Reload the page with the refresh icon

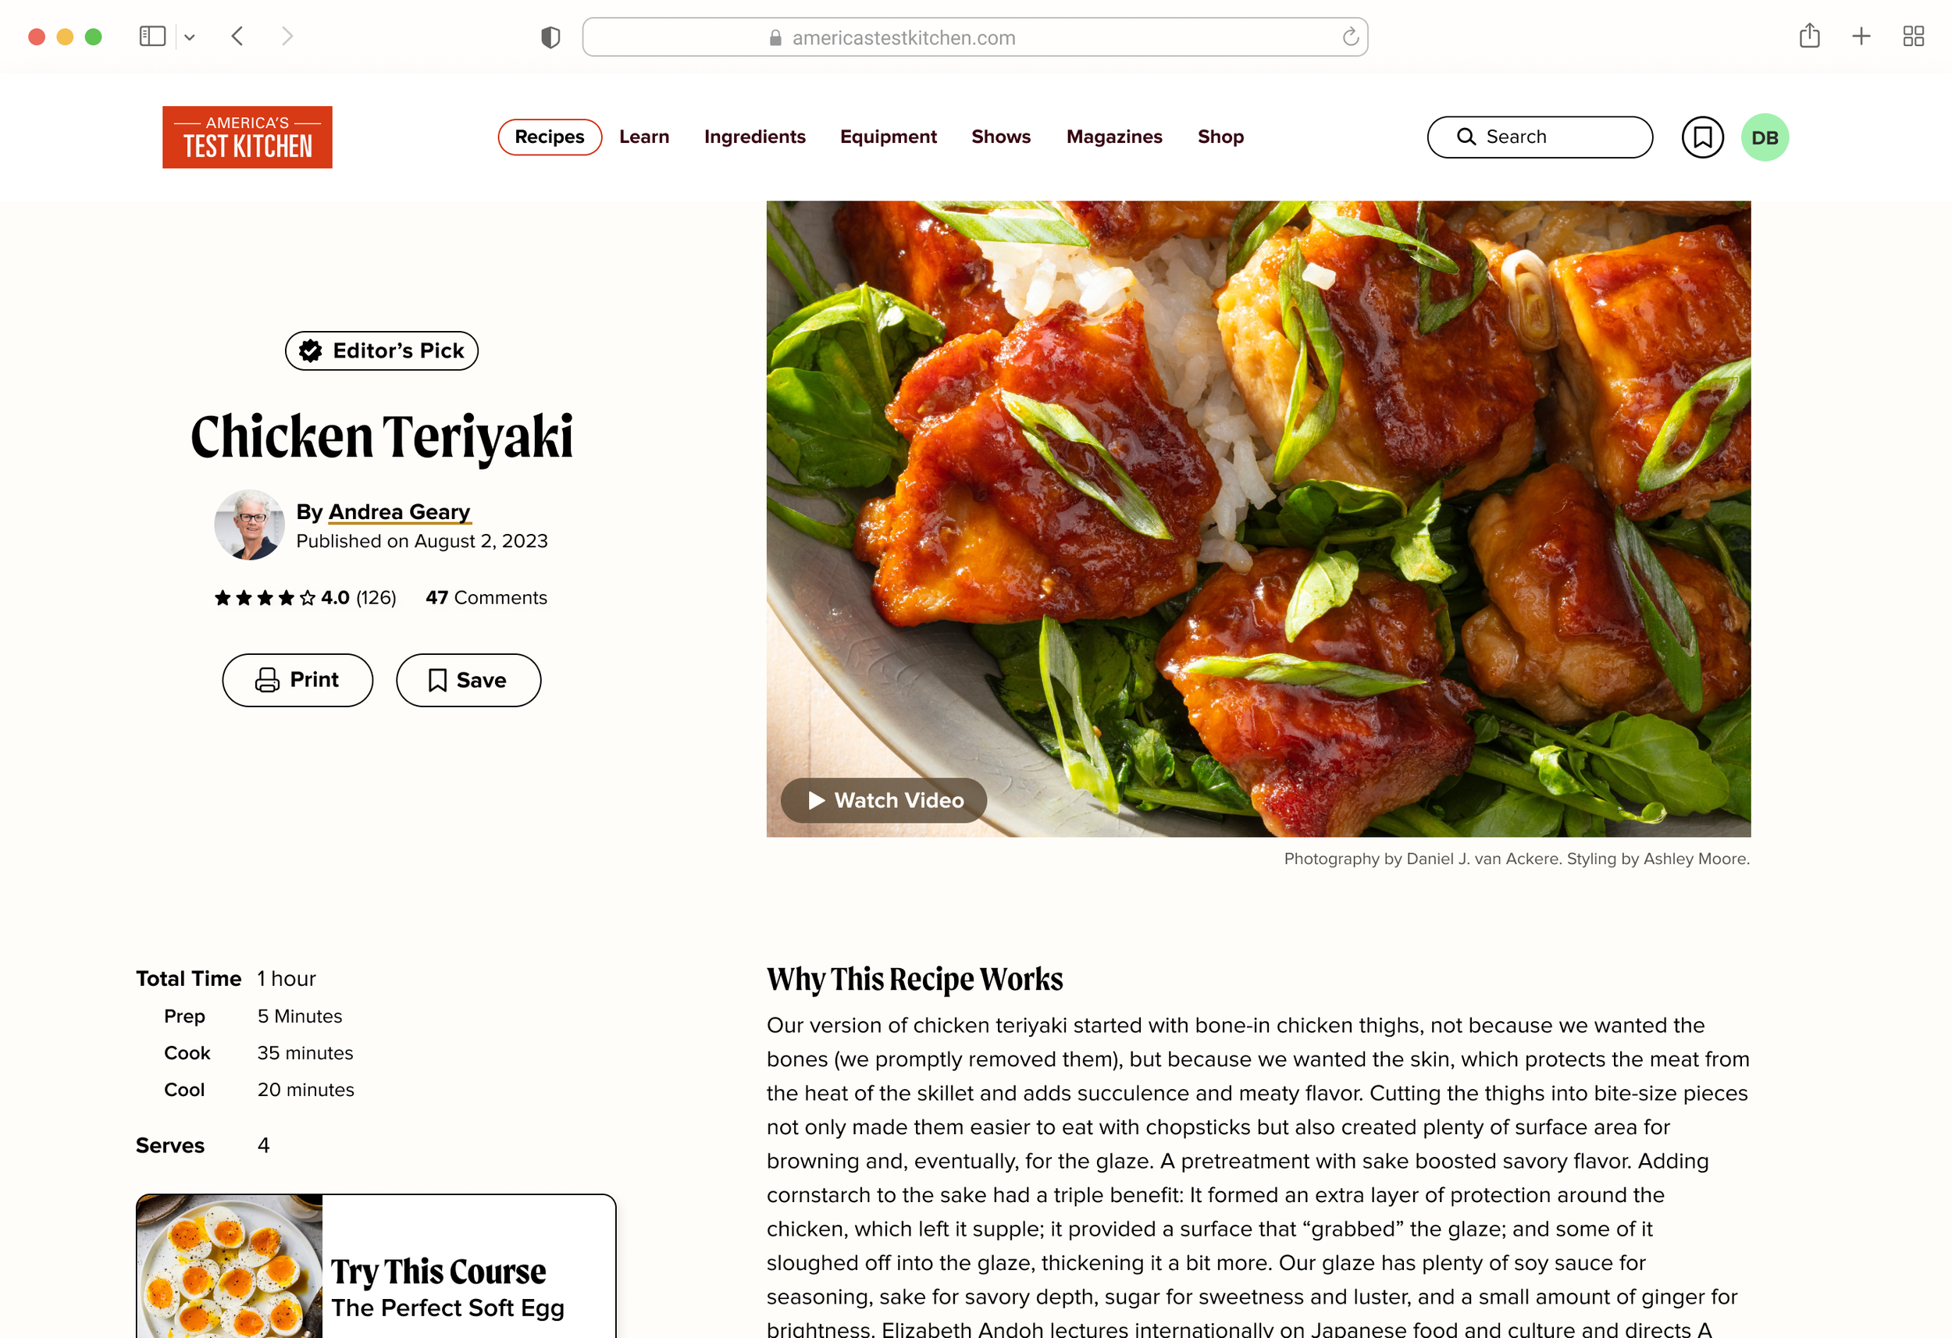(x=1350, y=37)
